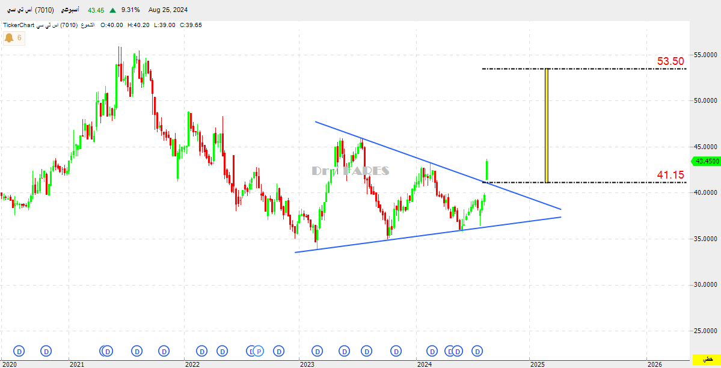Click the H:40.20 high value

tap(138, 25)
